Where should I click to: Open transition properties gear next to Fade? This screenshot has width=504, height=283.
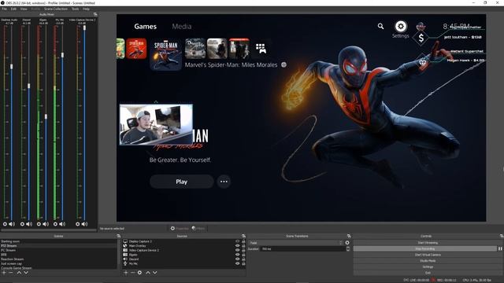(347, 243)
